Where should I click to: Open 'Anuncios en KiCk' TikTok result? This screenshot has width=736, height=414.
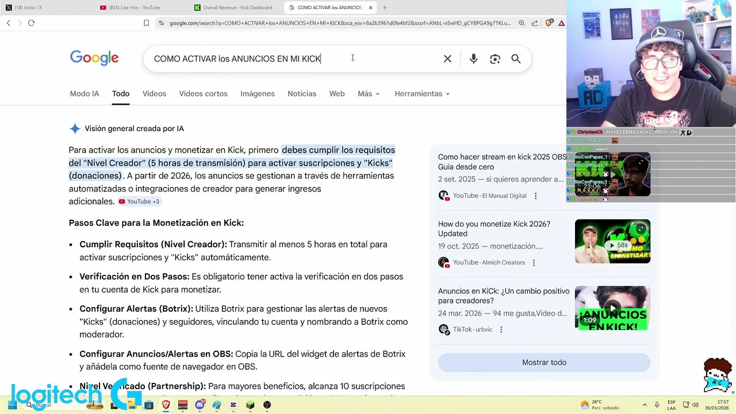click(504, 296)
